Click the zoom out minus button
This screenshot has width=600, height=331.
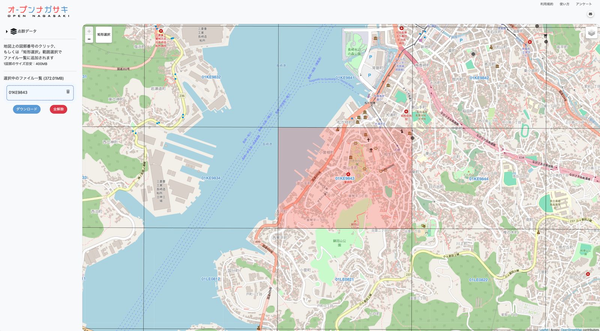[89, 39]
